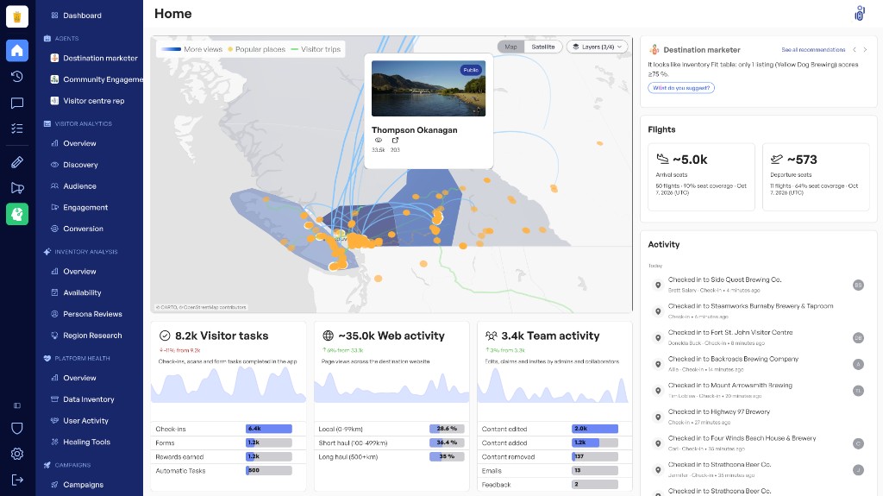Click the "What do you suggest?" button
The height and width of the screenshot is (496, 883).
click(x=681, y=88)
